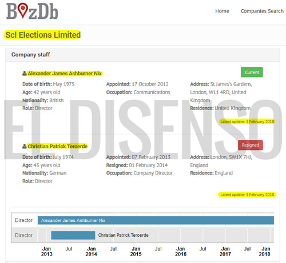Select 'Date of birth: July 1974' text
This screenshot has height=263, width=286.
pos(48,157)
